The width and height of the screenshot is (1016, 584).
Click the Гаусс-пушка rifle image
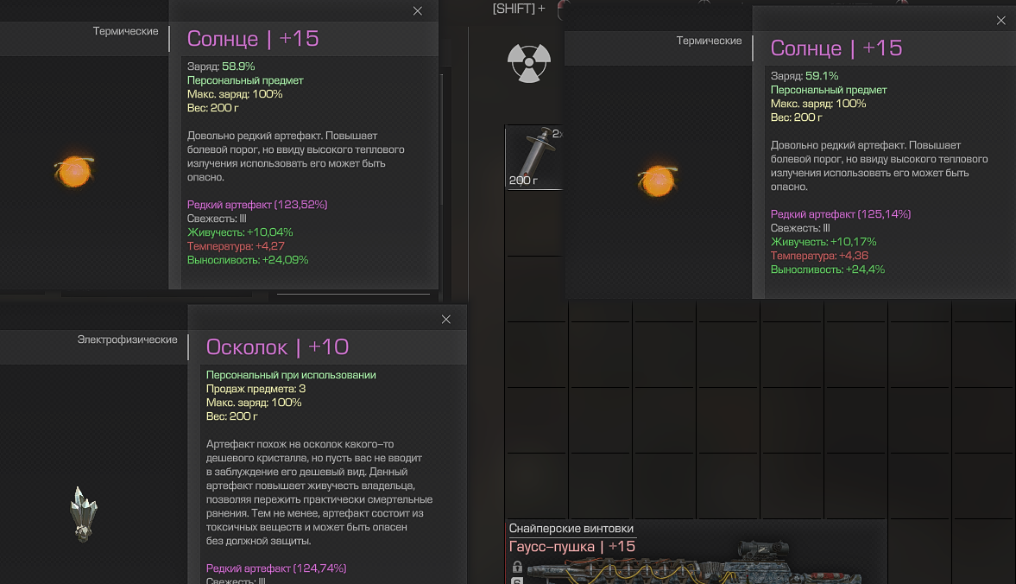[x=693, y=565]
